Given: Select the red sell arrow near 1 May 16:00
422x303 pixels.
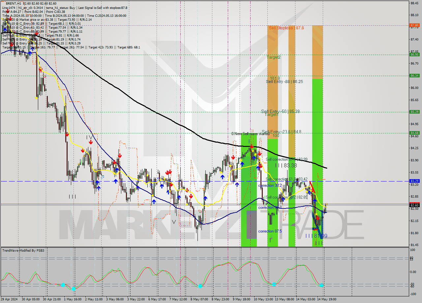Looking at the screenshot, I should pyautogui.click(x=68, y=134).
